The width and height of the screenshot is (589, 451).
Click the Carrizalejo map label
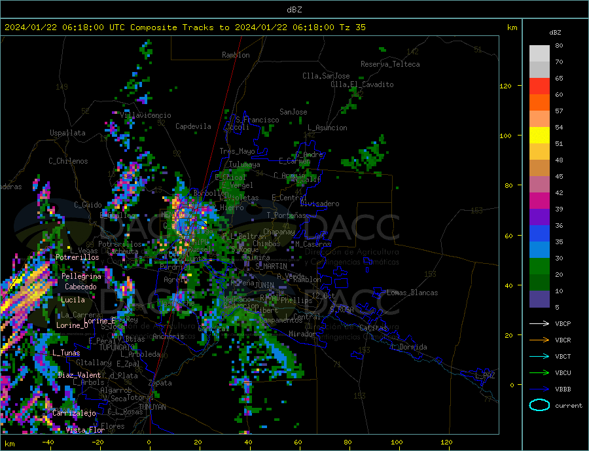coord(75,414)
